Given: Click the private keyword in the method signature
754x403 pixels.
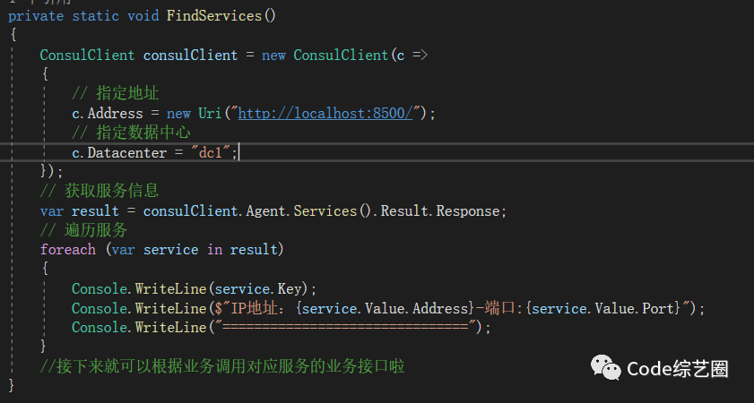Looking at the screenshot, I should [35, 16].
